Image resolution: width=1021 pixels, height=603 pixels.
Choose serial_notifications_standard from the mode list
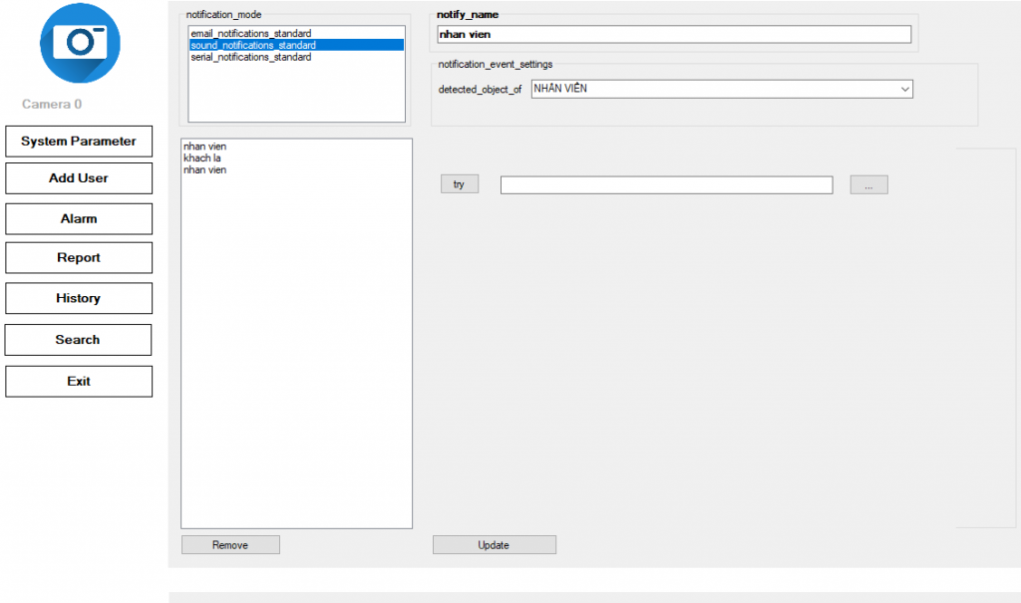coord(250,58)
